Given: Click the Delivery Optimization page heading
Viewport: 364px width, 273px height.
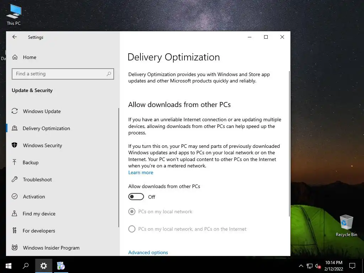Looking at the screenshot, I should pyautogui.click(x=173, y=57).
